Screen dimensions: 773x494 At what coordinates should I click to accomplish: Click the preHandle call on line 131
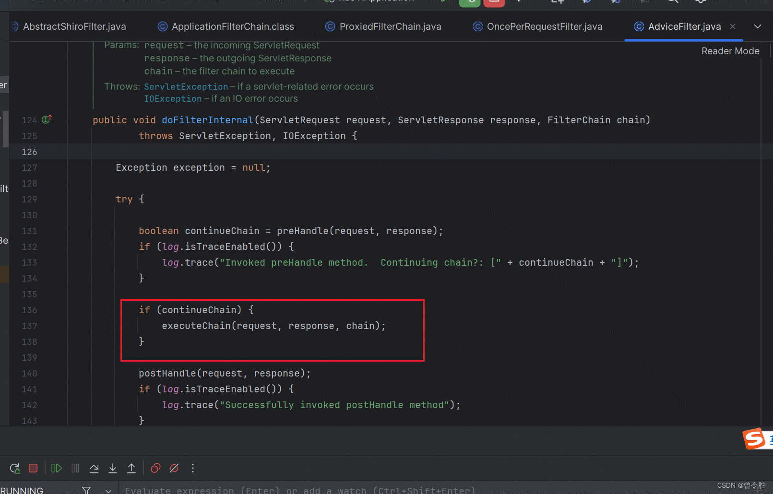tap(303, 231)
